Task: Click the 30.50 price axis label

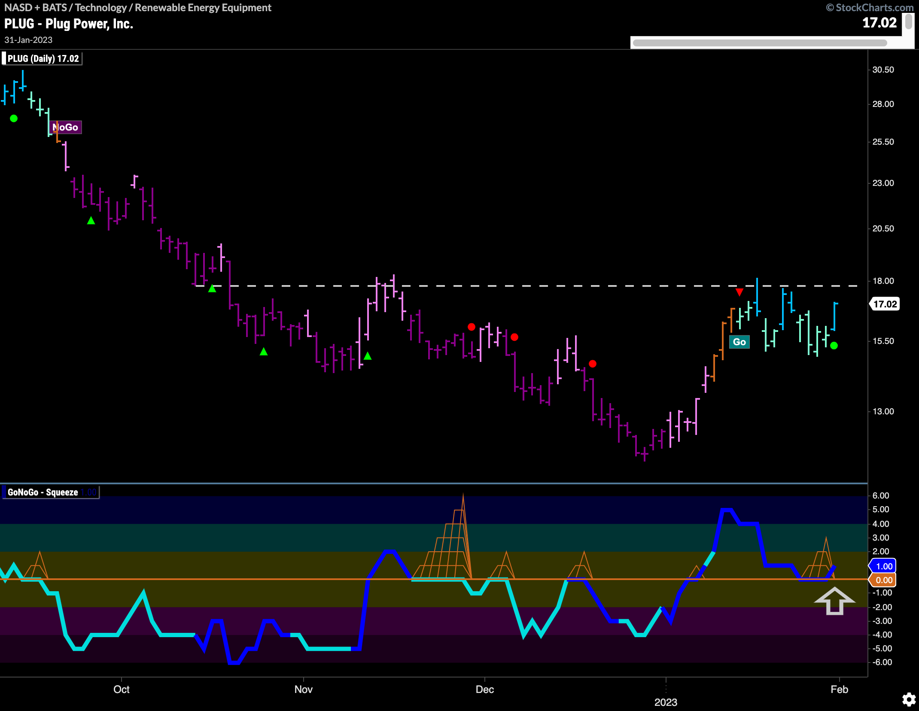Action: (883, 70)
